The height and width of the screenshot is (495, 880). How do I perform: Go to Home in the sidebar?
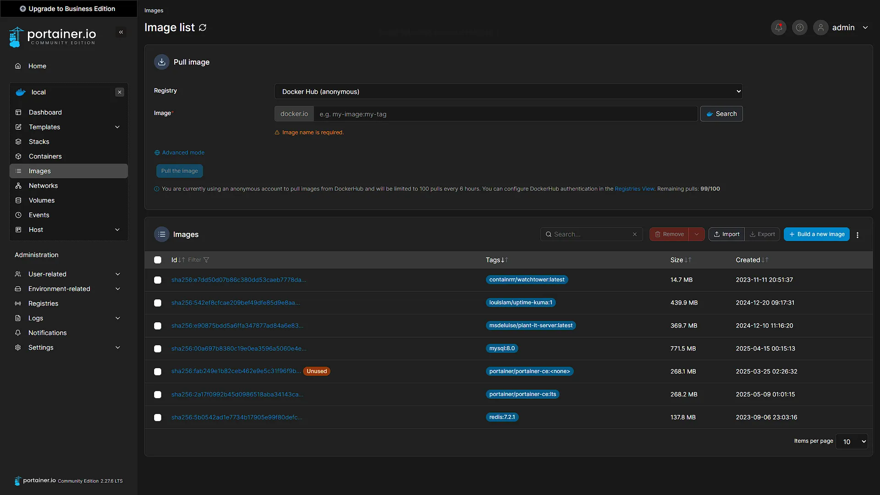coord(68,66)
